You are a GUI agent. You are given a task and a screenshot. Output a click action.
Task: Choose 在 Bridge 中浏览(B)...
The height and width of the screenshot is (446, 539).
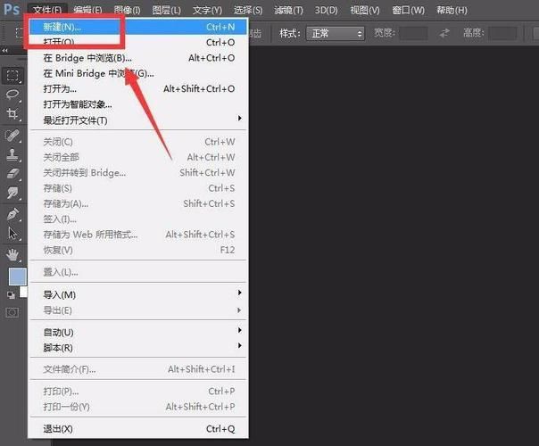pos(138,58)
